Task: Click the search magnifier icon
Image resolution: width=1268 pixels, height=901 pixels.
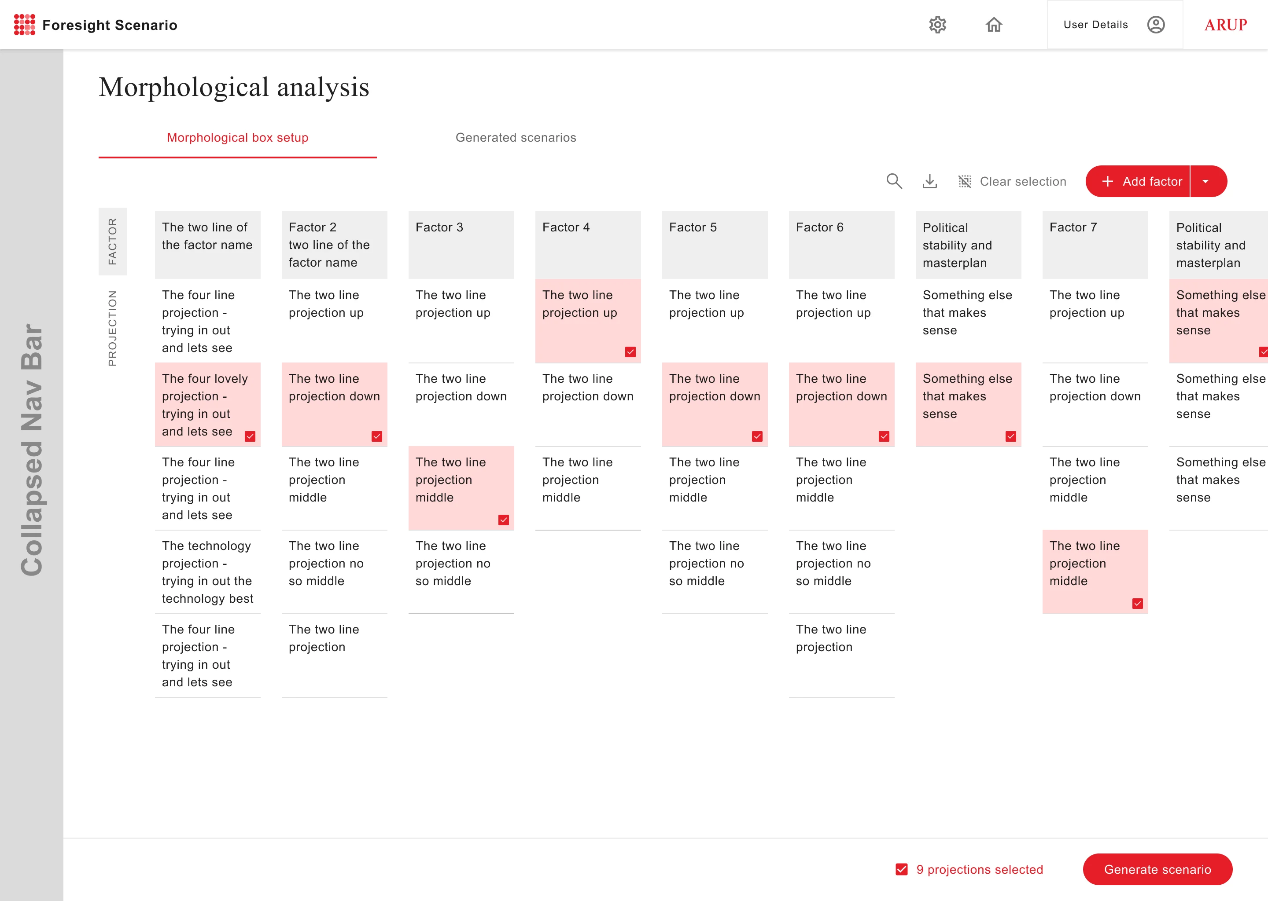Action: (x=893, y=181)
